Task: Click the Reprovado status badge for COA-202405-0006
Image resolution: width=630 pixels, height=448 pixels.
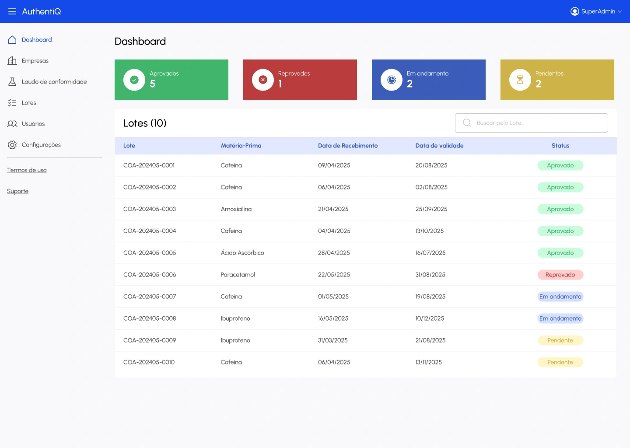Action: pos(560,275)
